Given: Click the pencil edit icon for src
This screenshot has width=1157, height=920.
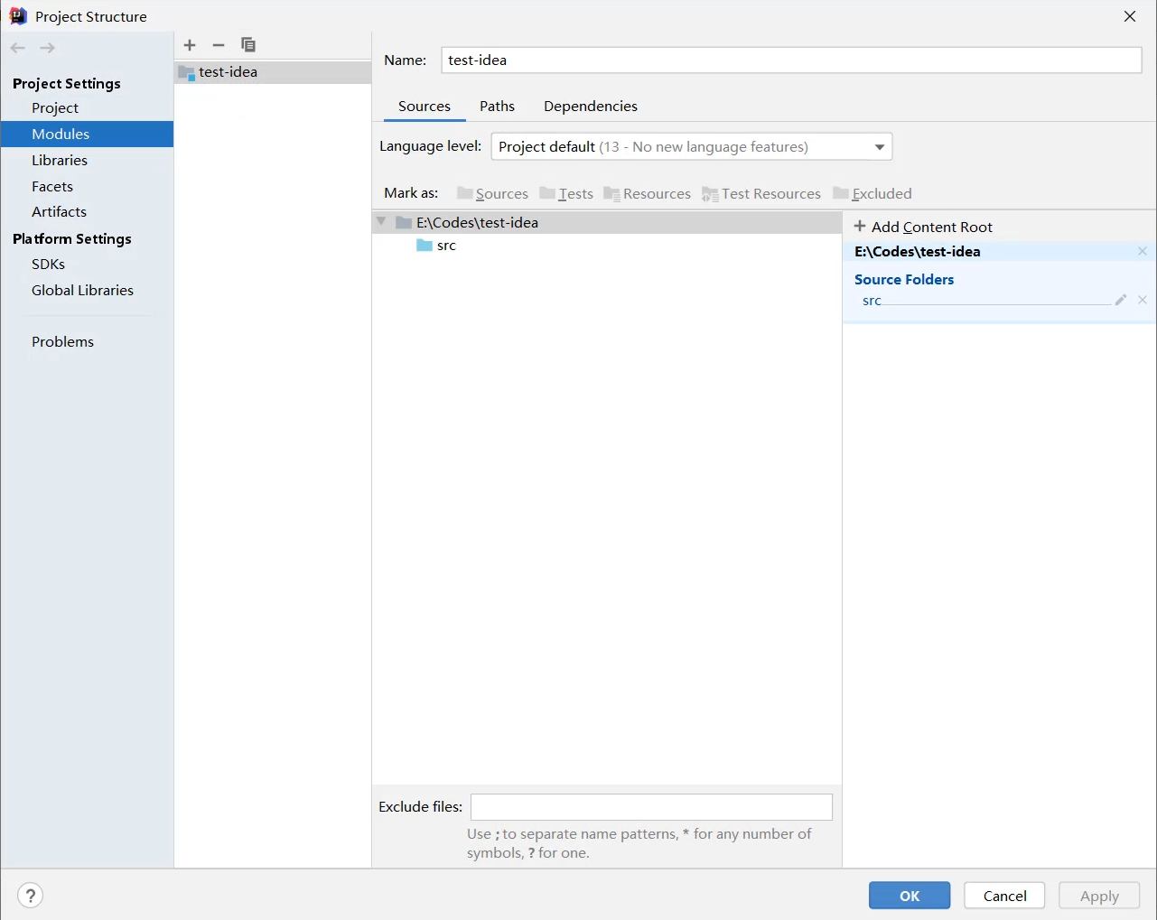Looking at the screenshot, I should (1120, 300).
